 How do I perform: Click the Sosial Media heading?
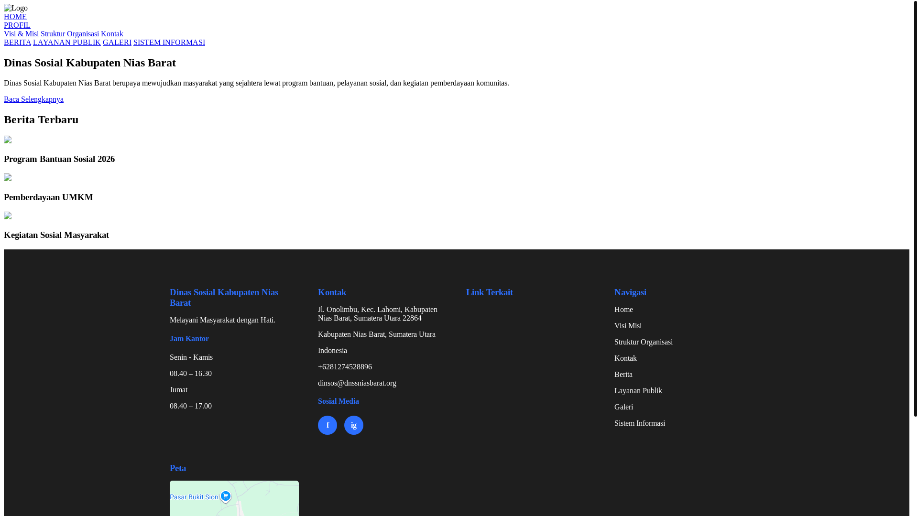coord(339,401)
